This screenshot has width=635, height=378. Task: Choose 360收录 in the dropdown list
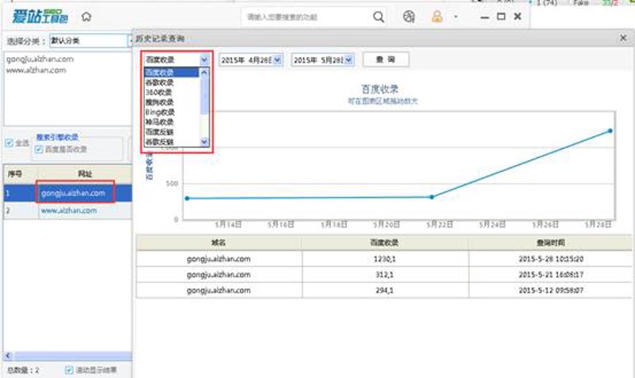(x=171, y=92)
